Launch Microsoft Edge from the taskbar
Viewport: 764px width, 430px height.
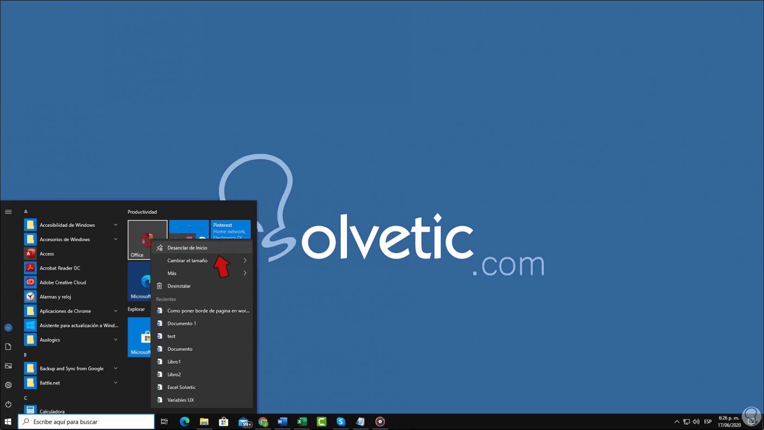(184, 422)
